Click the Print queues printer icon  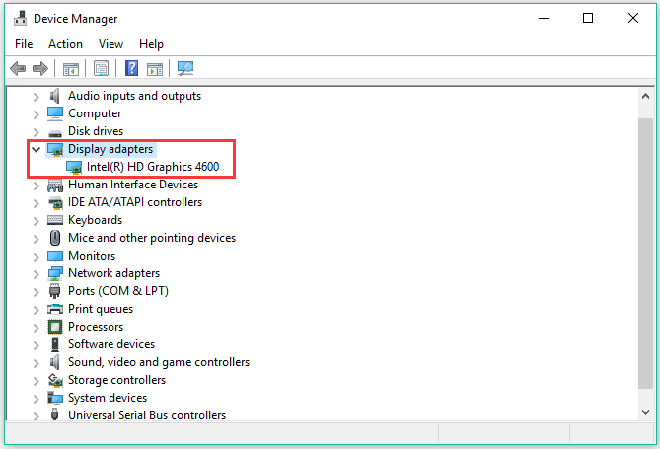55,309
